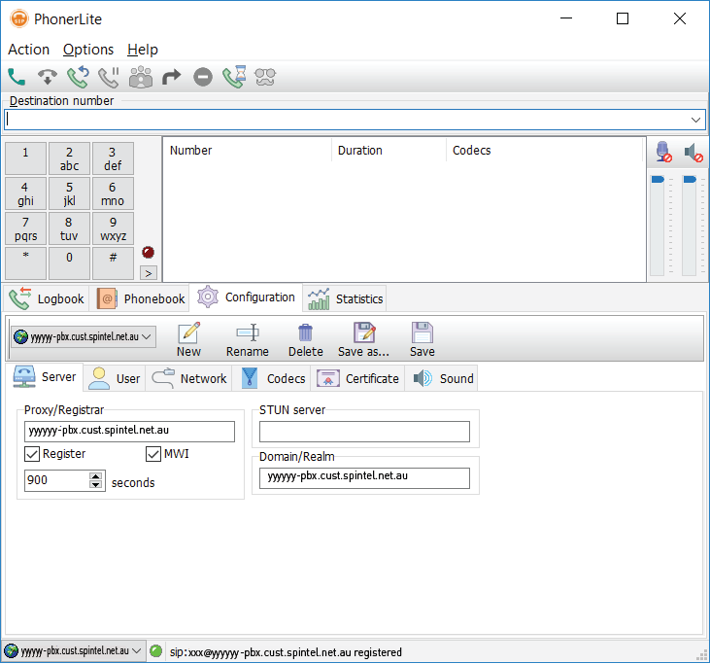Mute the microphone
This screenshot has height=664, width=710.
point(663,152)
